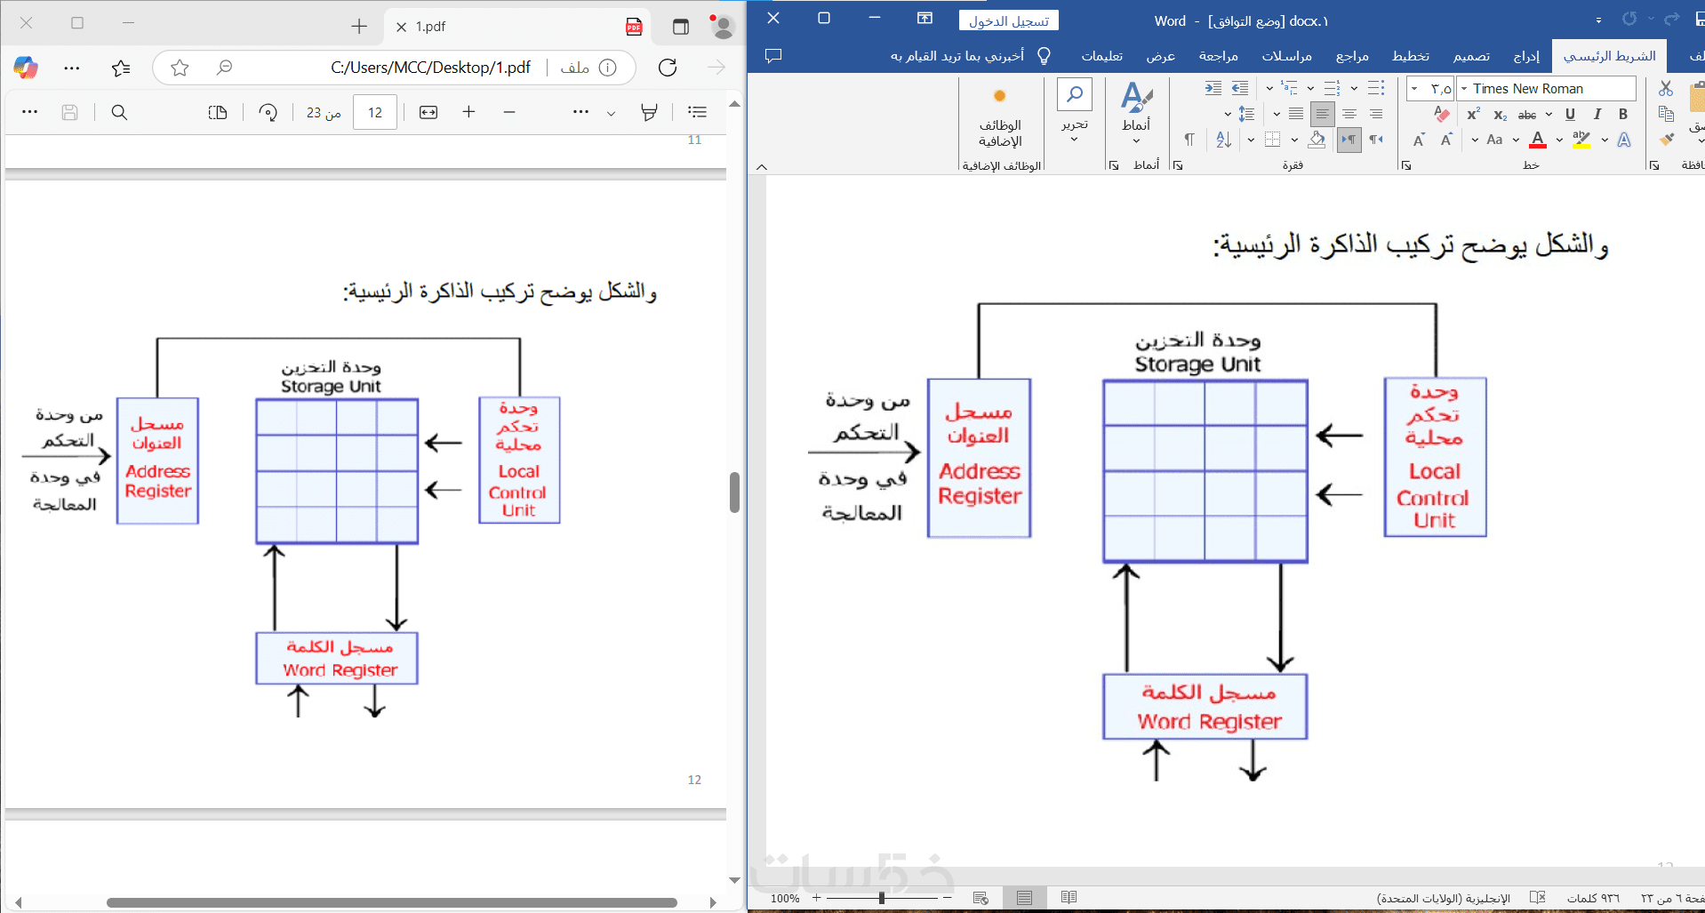Click the rotate icon in PDF toolbar
This screenshot has height=913, width=1705.
click(x=268, y=112)
